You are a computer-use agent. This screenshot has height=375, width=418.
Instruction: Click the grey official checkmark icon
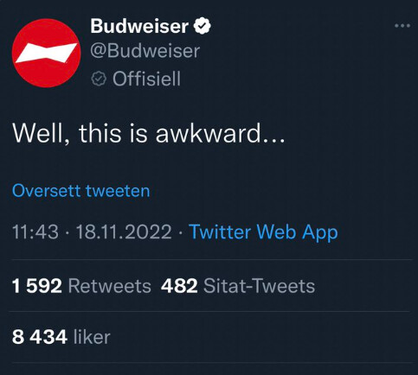click(x=99, y=79)
